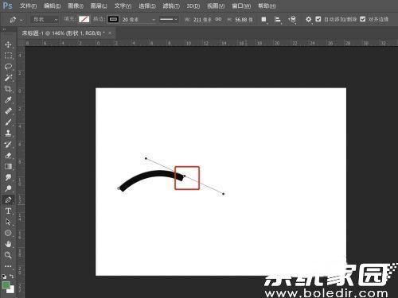Select the Move tool
The width and height of the screenshot is (398, 298).
8,45
